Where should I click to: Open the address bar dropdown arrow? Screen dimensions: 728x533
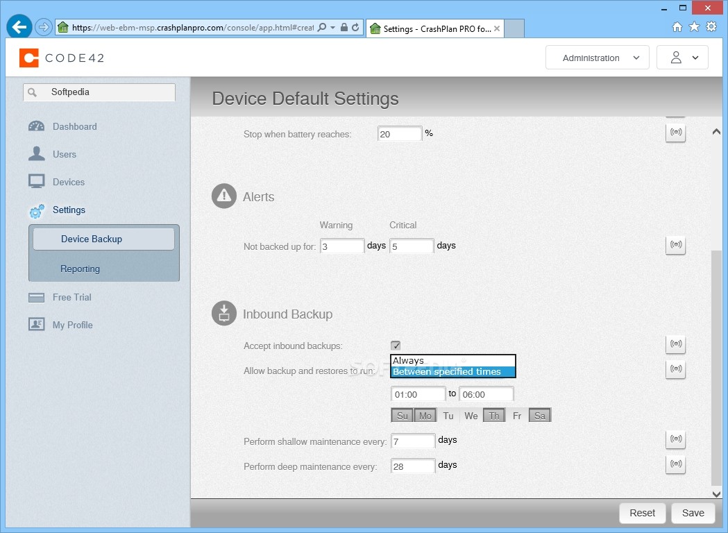[333, 27]
